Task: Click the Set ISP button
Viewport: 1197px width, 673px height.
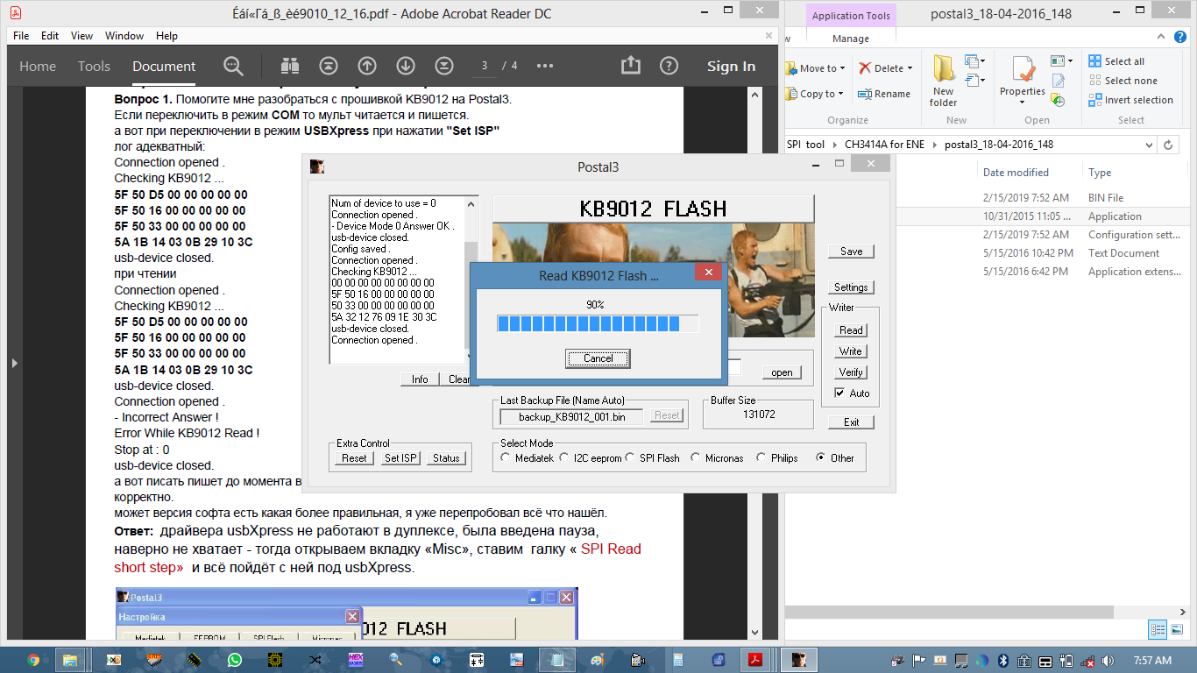Action: pos(401,458)
